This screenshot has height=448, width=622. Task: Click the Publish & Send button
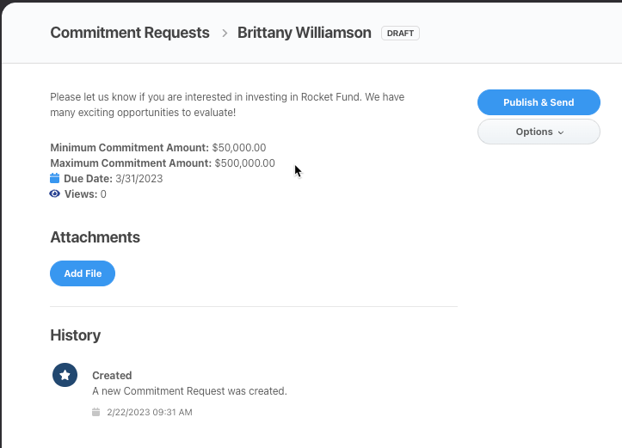539,102
